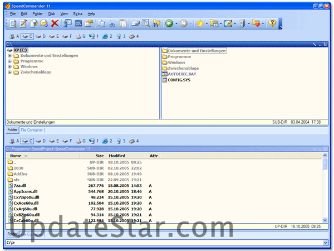Sort file list by Attr column header
This screenshot has width=334, height=251.
pos(154,156)
